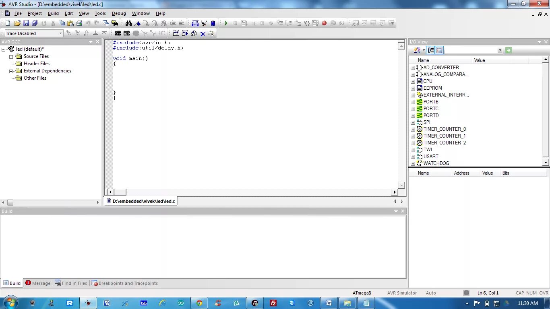Viewport: 550px width, 309px height.
Task: Switch to Breakpoints and Tracepoints tab
Action: 124,283
